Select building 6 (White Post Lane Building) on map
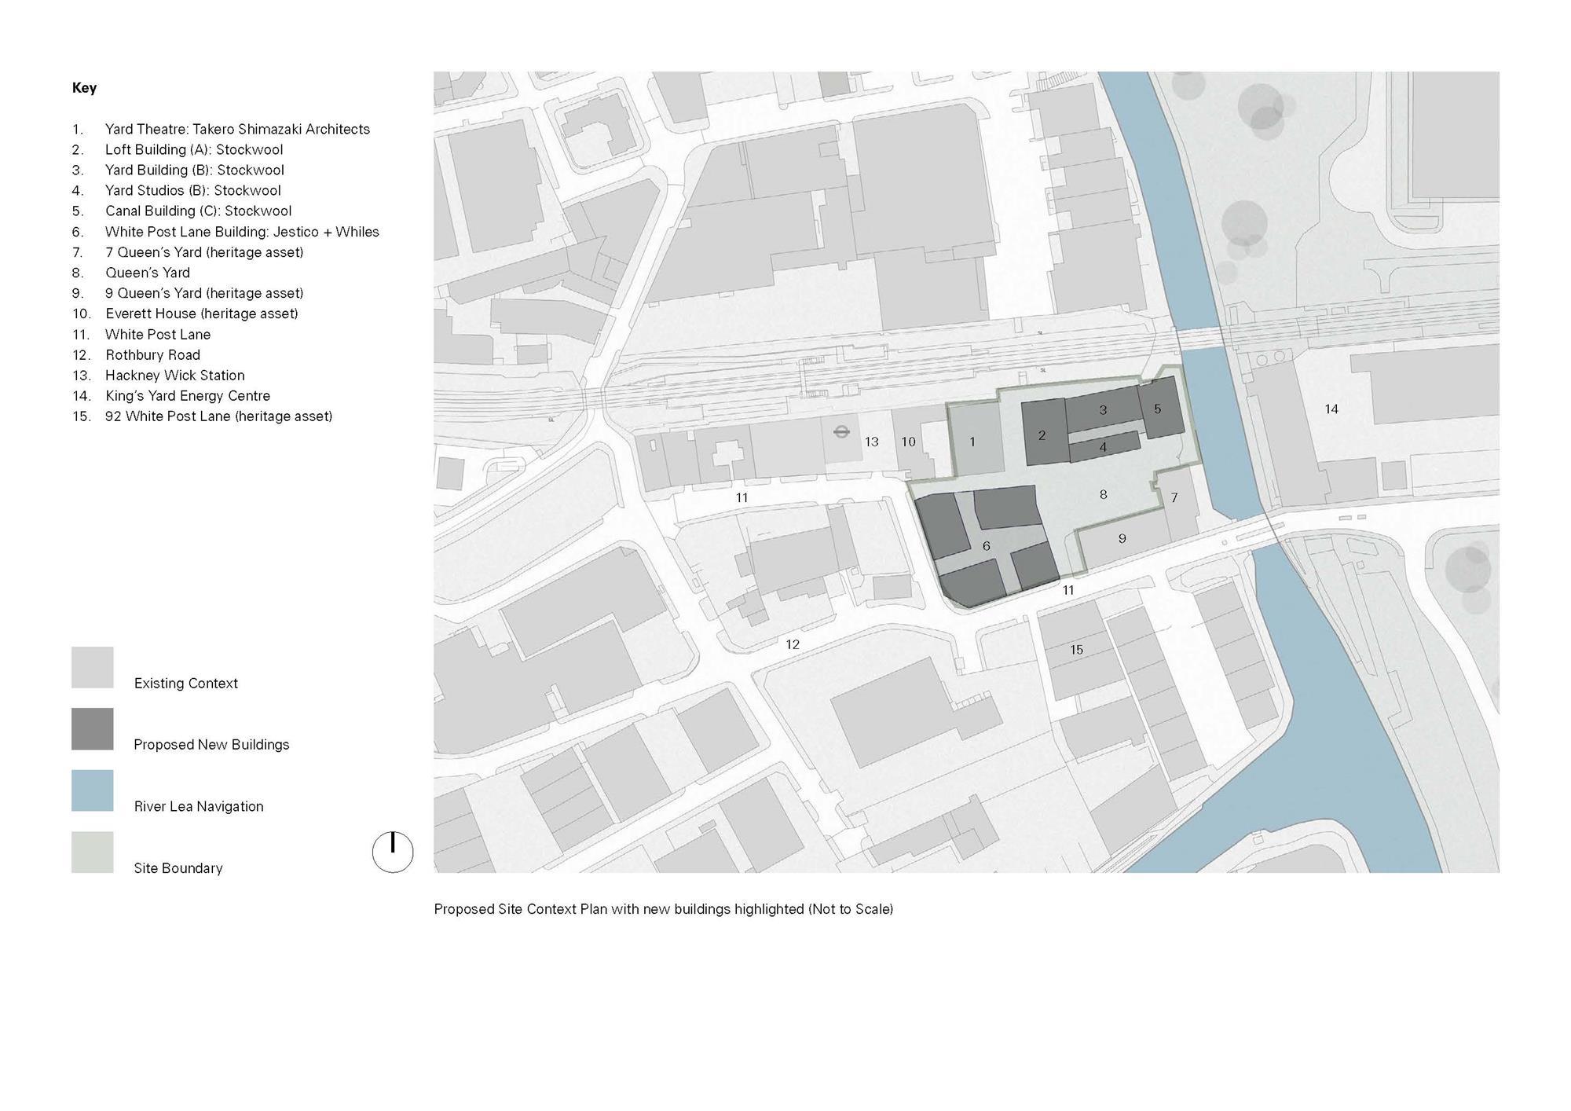The image size is (1571, 1111). pyautogui.click(x=987, y=544)
